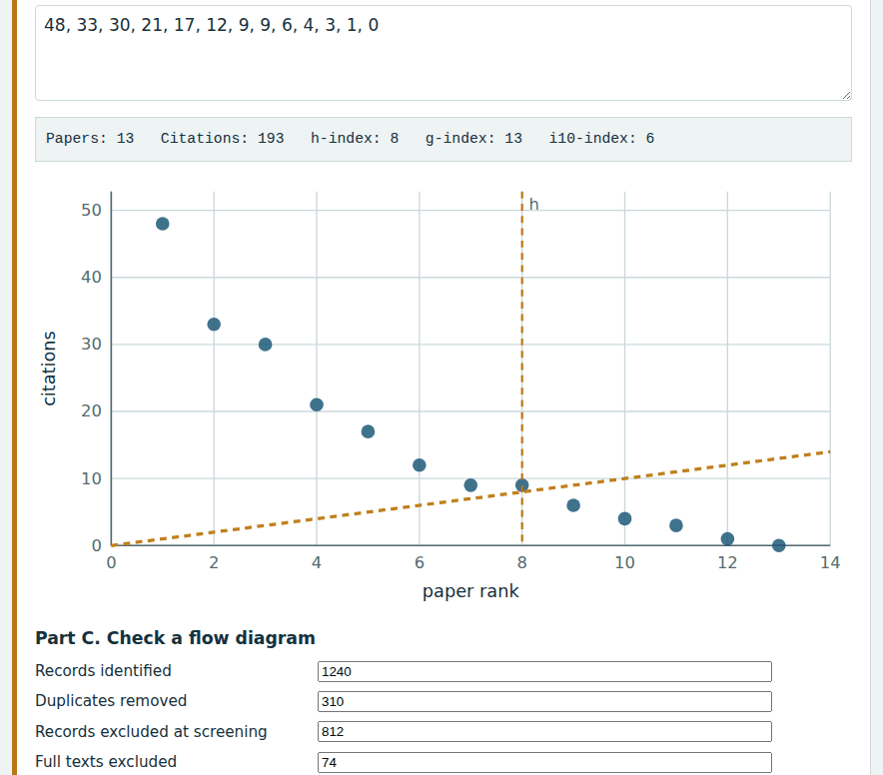This screenshot has height=775, width=883.
Task: Click the 'citations' axis title
Action: coord(49,369)
